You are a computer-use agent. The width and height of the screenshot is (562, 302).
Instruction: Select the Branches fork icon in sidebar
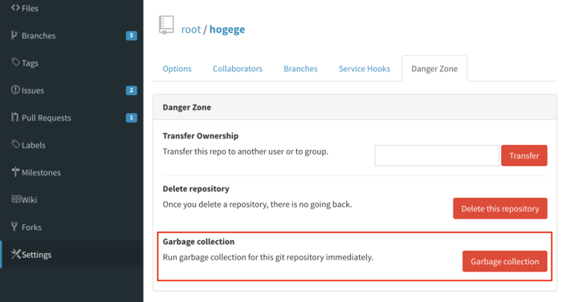tap(14, 35)
